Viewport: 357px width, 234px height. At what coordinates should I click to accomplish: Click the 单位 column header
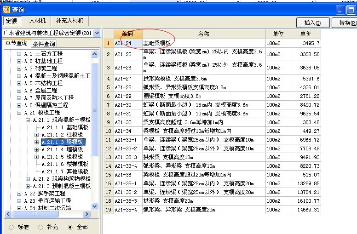(278, 34)
